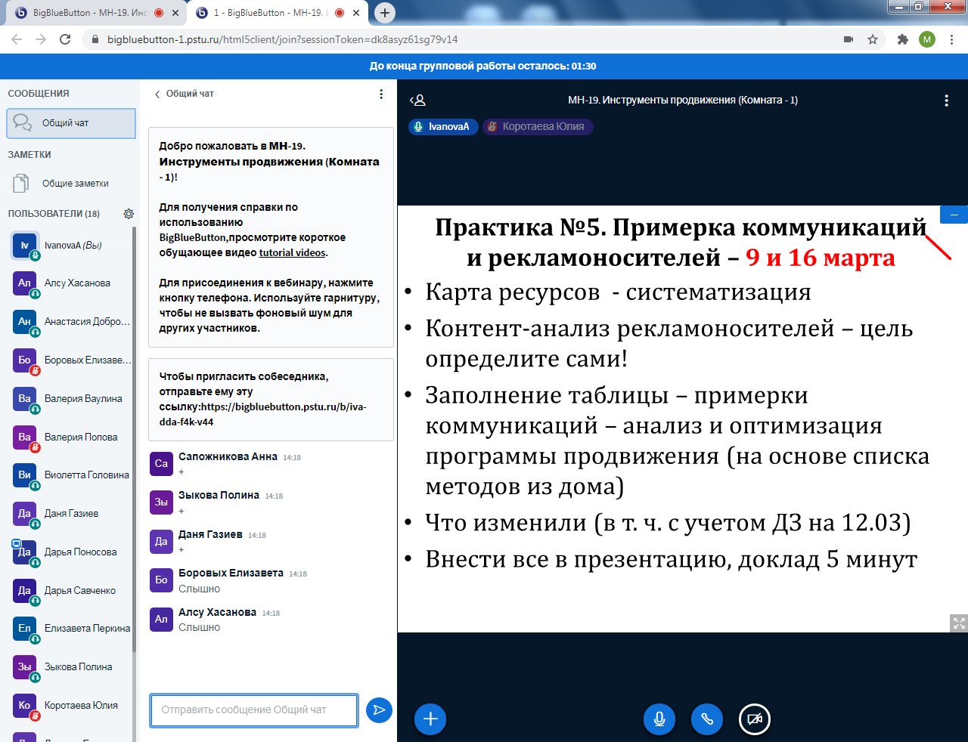The height and width of the screenshot is (742, 968).
Task: Make presentation fullscreen
Action: pos(959,623)
